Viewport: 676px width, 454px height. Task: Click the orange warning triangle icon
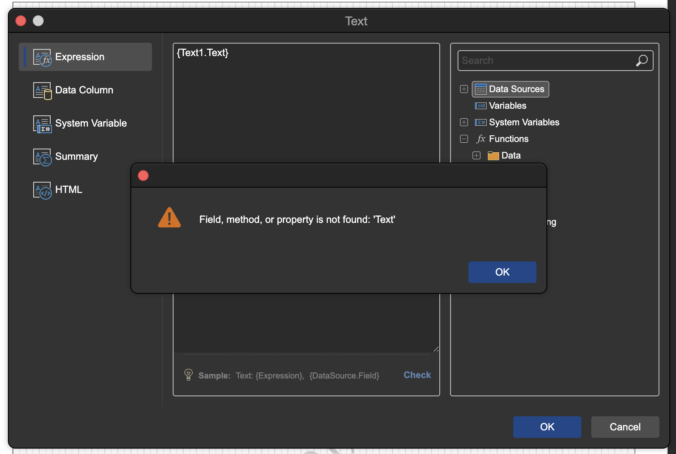[x=169, y=217]
